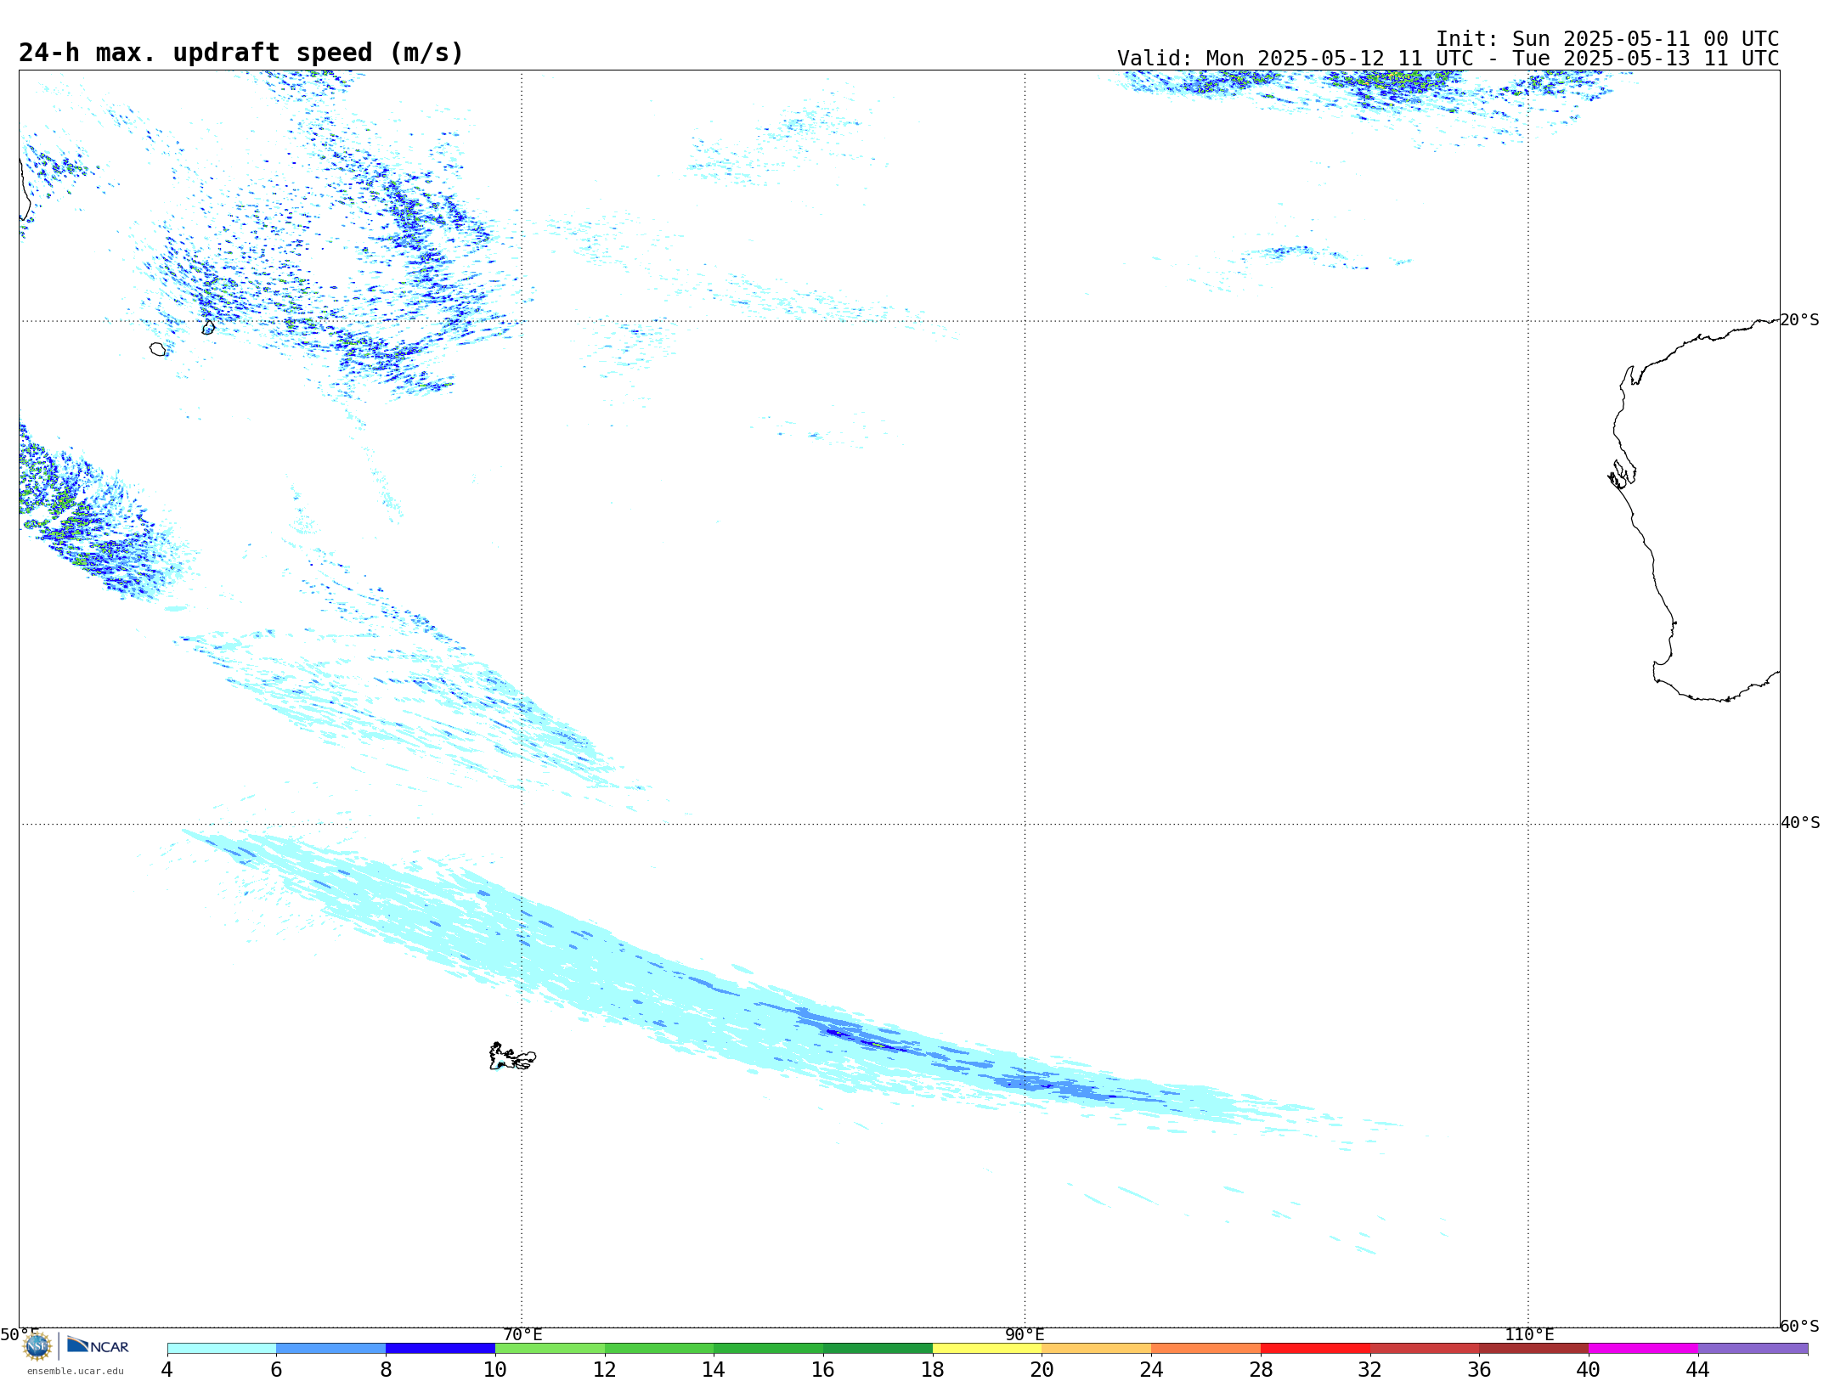Click the light orange 20–24 m/s swatch
1835x1381 pixels.
tap(1097, 1349)
